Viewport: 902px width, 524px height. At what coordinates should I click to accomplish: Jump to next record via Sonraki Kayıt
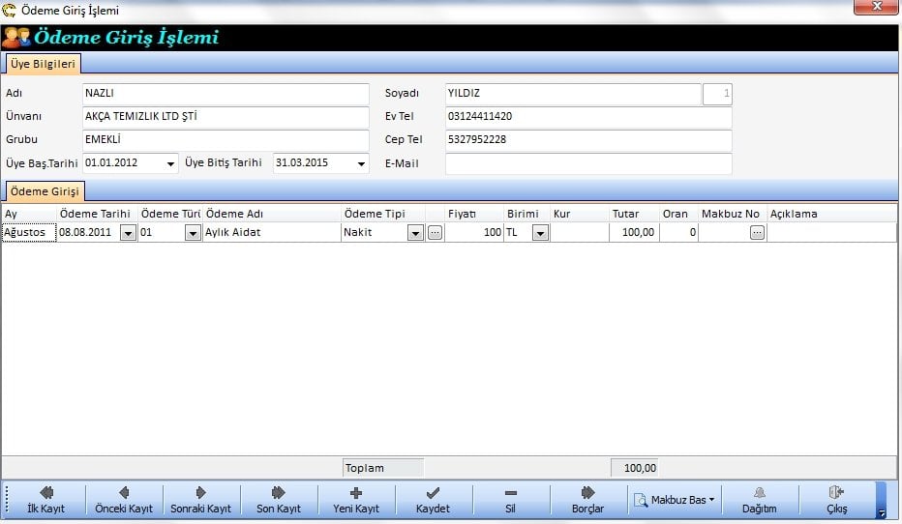200,500
